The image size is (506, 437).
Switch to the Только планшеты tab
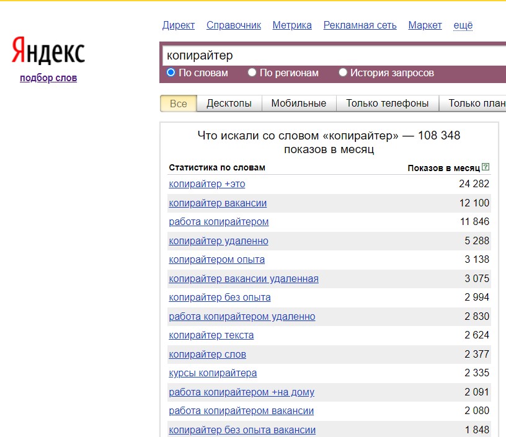[473, 103]
